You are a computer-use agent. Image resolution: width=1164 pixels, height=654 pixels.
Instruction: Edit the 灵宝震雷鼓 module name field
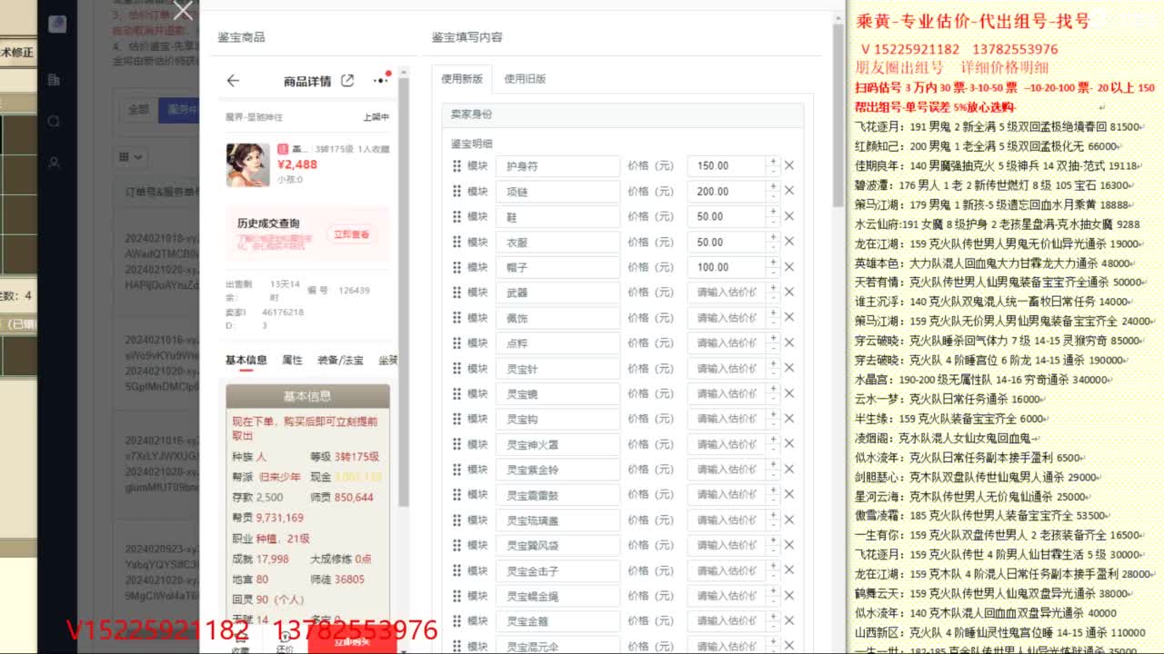pos(557,495)
